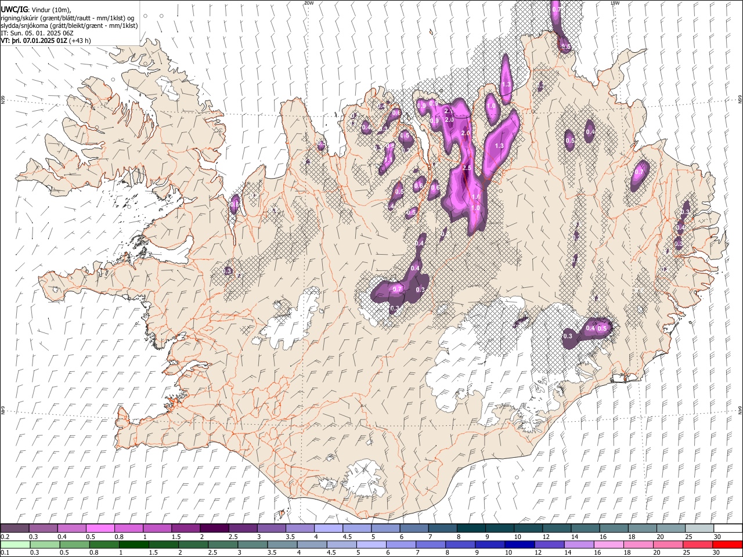743x557 pixels.
Task: Click the '(+43 h)' forecast offset text
Action: click(80, 41)
